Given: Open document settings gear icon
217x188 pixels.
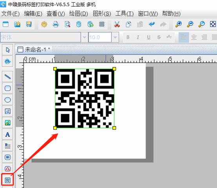Looking at the screenshot, I should (44, 24).
